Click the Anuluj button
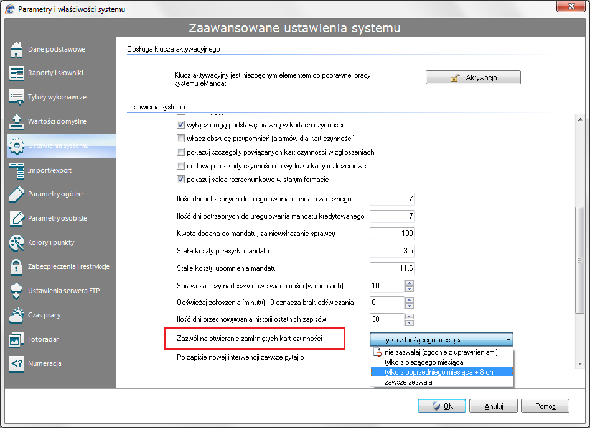 (x=494, y=406)
